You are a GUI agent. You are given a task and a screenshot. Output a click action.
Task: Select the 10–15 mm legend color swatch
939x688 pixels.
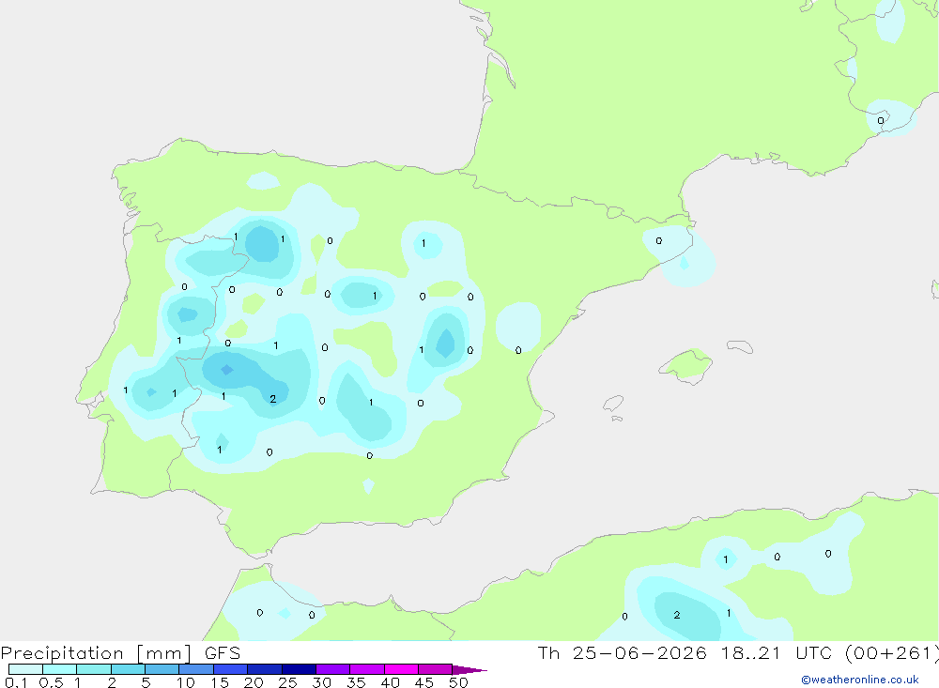(x=196, y=669)
